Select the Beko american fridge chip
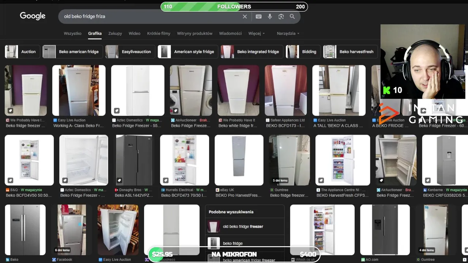Screen dimensions: 468x263 click(x=72, y=52)
